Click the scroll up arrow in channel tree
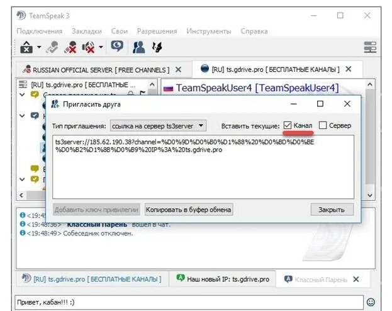The height and width of the screenshot is (311, 392). click(152, 84)
